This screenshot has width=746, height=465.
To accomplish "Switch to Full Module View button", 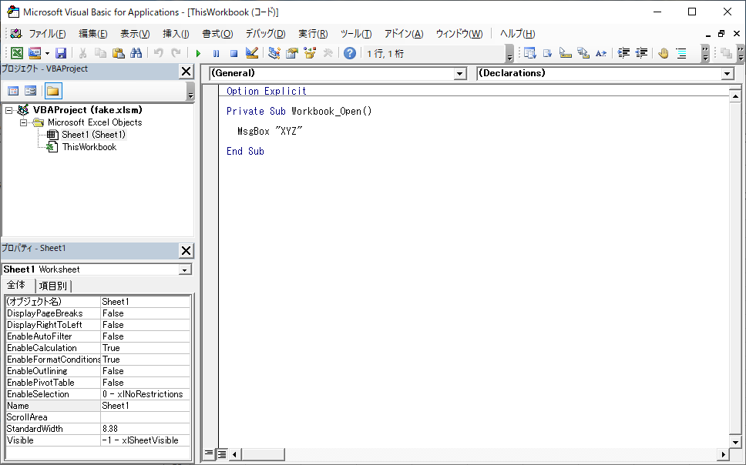I will [x=221, y=454].
